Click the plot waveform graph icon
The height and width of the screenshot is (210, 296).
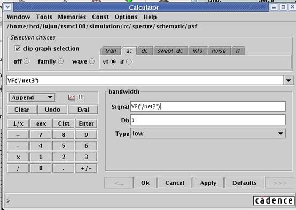point(72,97)
